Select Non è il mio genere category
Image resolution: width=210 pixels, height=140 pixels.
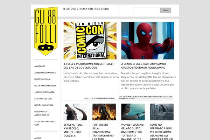pyautogui.click(x=44, y=105)
